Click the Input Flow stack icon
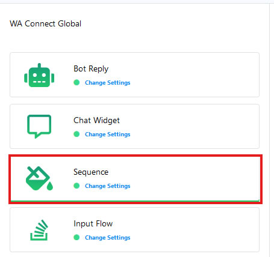 click(39, 230)
